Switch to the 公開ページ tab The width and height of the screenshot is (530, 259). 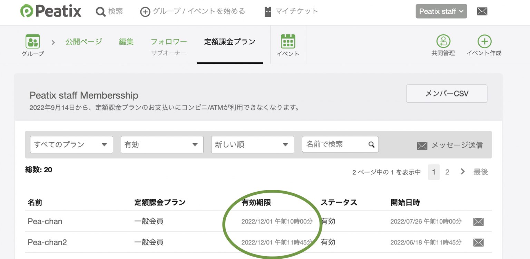pos(84,41)
